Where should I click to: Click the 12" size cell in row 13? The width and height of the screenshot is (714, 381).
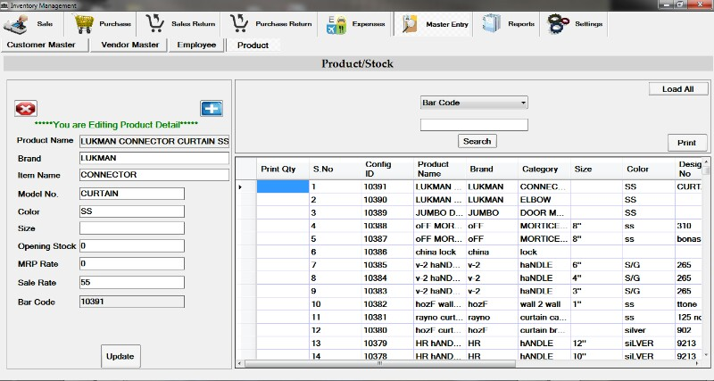596,344
